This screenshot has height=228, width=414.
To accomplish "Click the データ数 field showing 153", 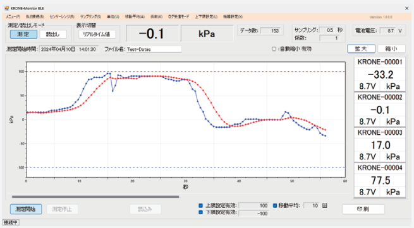I will (270, 31).
